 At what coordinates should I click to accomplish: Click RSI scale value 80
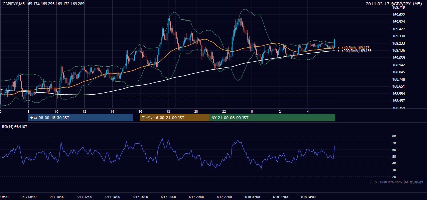pyautogui.click(x=394, y=136)
